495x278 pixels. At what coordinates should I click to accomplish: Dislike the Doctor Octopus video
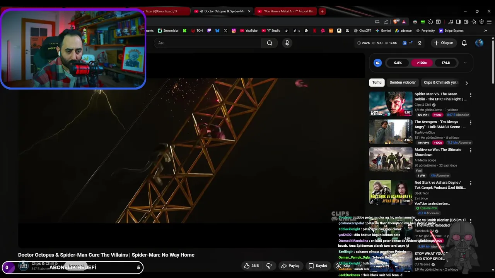[x=269, y=266]
